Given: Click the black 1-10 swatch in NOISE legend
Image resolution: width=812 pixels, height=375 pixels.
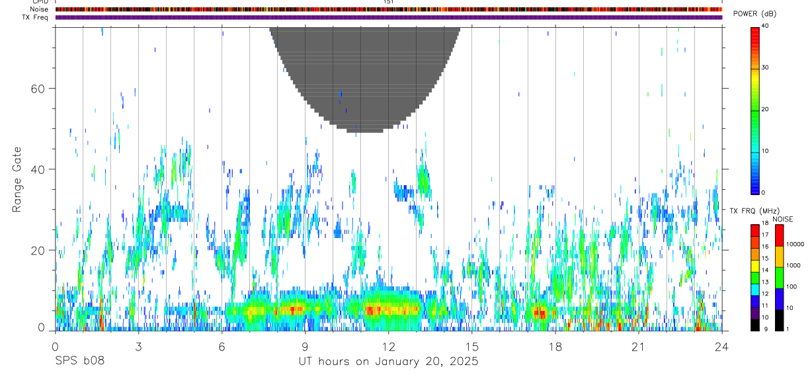Looking at the screenshot, I should coord(780,320).
